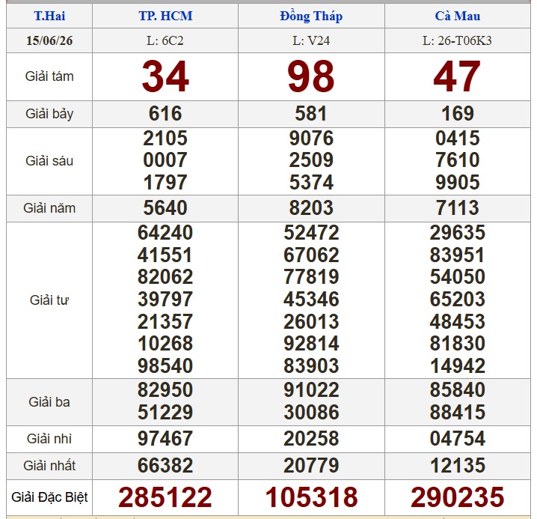
Task: Select Giải tư number 82062
Action: [165, 277]
